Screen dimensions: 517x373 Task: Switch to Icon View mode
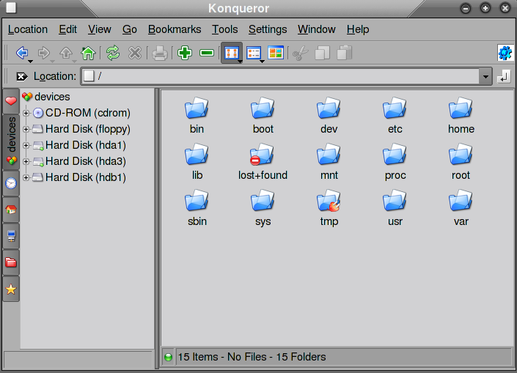coord(231,53)
